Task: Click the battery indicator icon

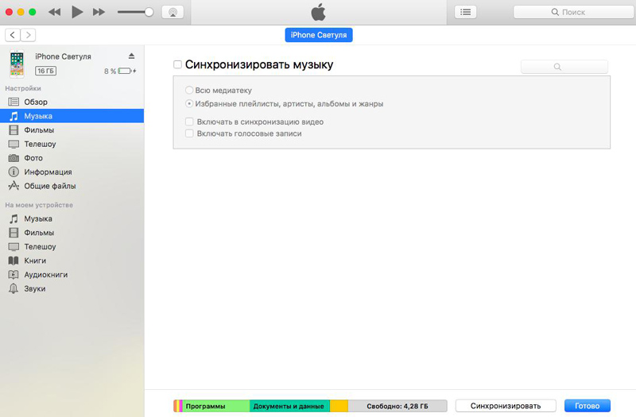Action: 126,71
